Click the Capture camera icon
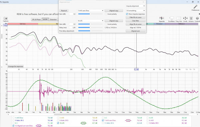200x127 pixels. pyautogui.click(x=6, y=18)
